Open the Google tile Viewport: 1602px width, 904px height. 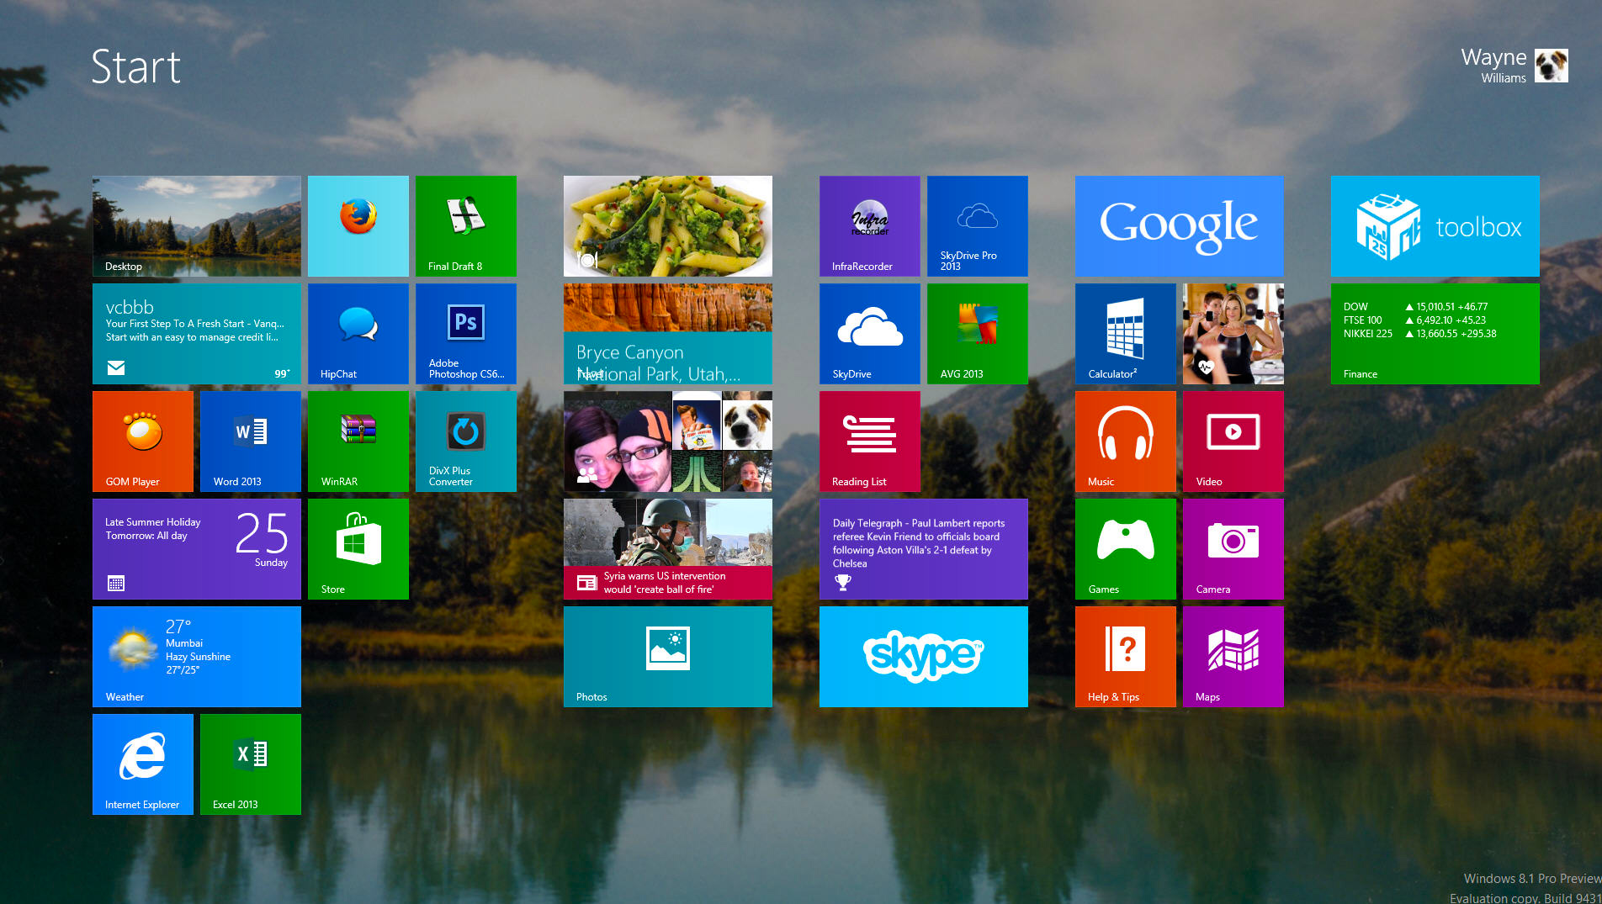[x=1179, y=225]
